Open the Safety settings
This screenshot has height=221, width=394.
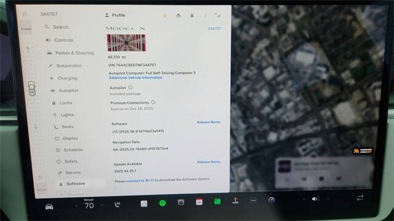coord(68,161)
